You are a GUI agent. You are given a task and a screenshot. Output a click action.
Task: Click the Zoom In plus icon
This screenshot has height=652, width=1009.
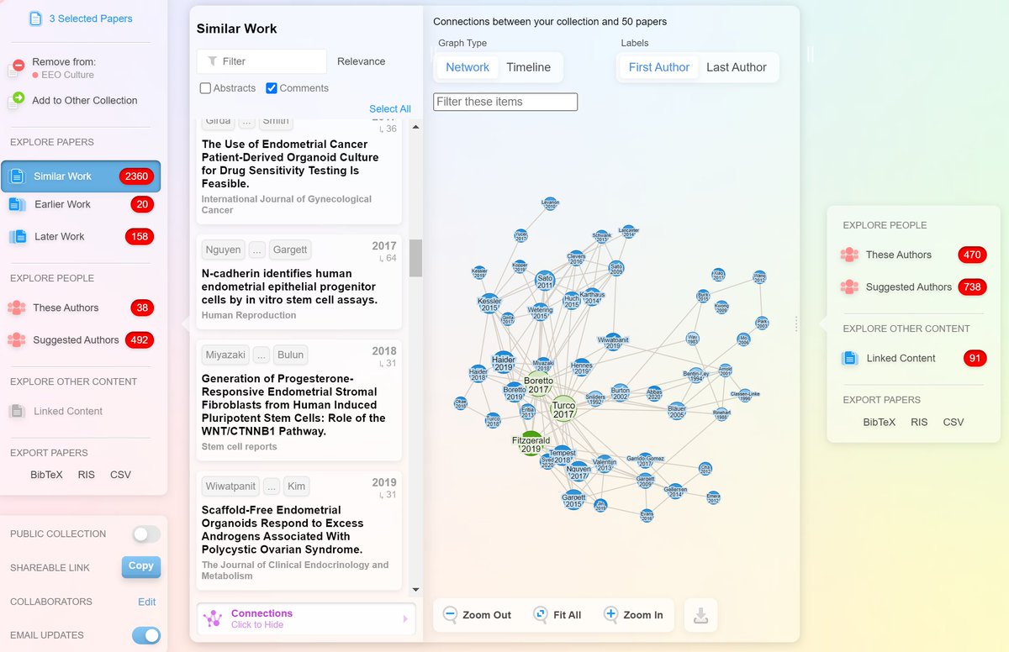click(x=611, y=614)
